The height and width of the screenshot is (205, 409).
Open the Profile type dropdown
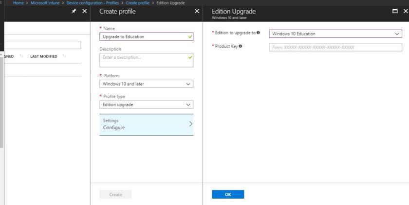pyautogui.click(x=146, y=104)
